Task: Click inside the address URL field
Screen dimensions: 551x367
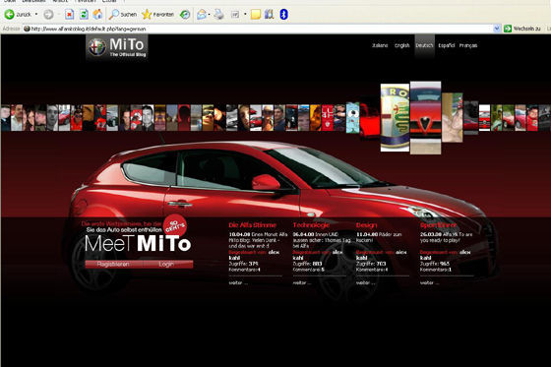Action: [258, 29]
